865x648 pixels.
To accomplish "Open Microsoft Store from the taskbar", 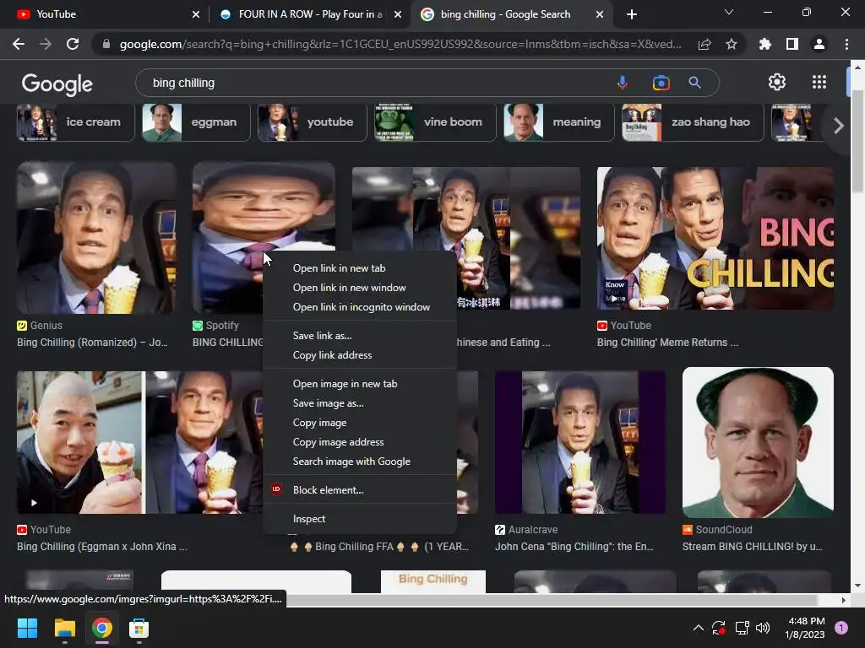I will point(139,628).
